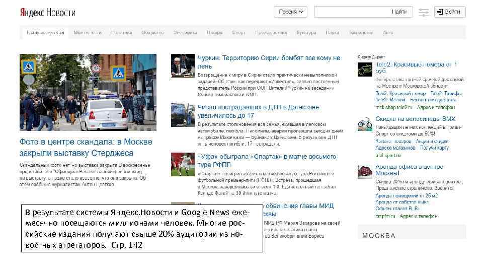Open the msk.shop.tele2.ru link
Viewport: 483px width, 272px height.
(393, 107)
